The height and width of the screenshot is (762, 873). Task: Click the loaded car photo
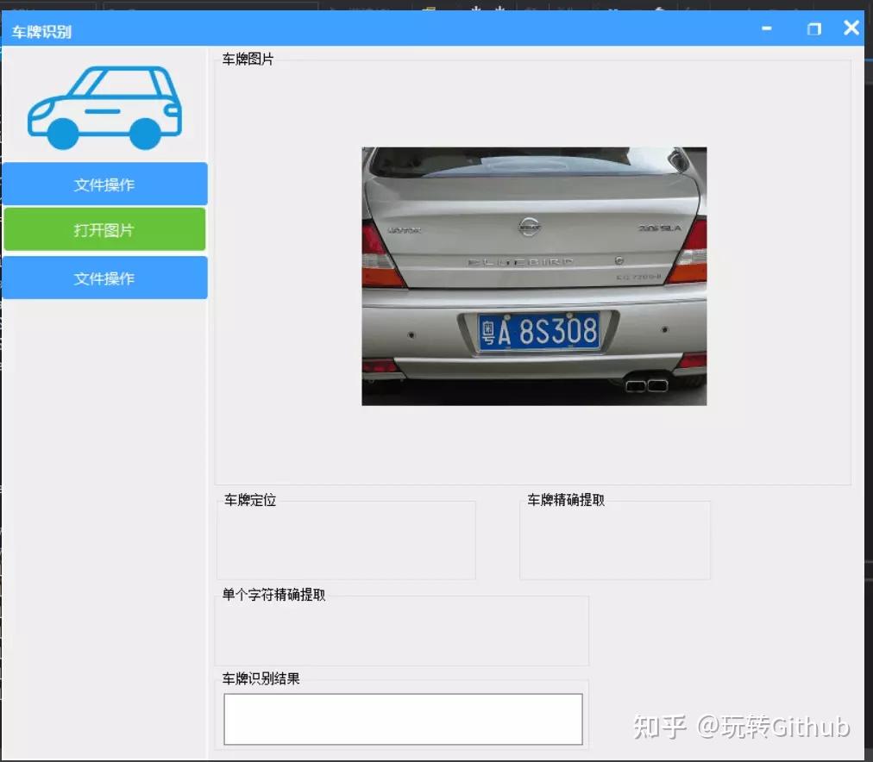pyautogui.click(x=534, y=276)
